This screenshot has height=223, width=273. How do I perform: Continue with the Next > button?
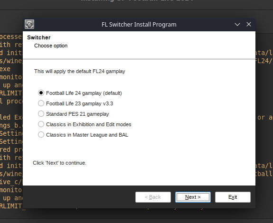click(193, 197)
